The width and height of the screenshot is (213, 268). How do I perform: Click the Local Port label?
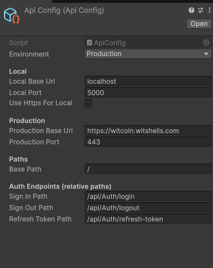click(25, 93)
